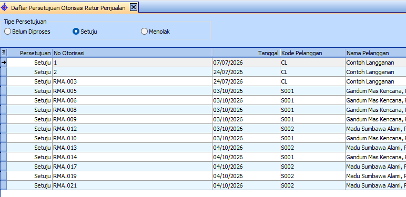Select the RMA.021 cell
Screen dimensions: 406x197
click(133, 185)
